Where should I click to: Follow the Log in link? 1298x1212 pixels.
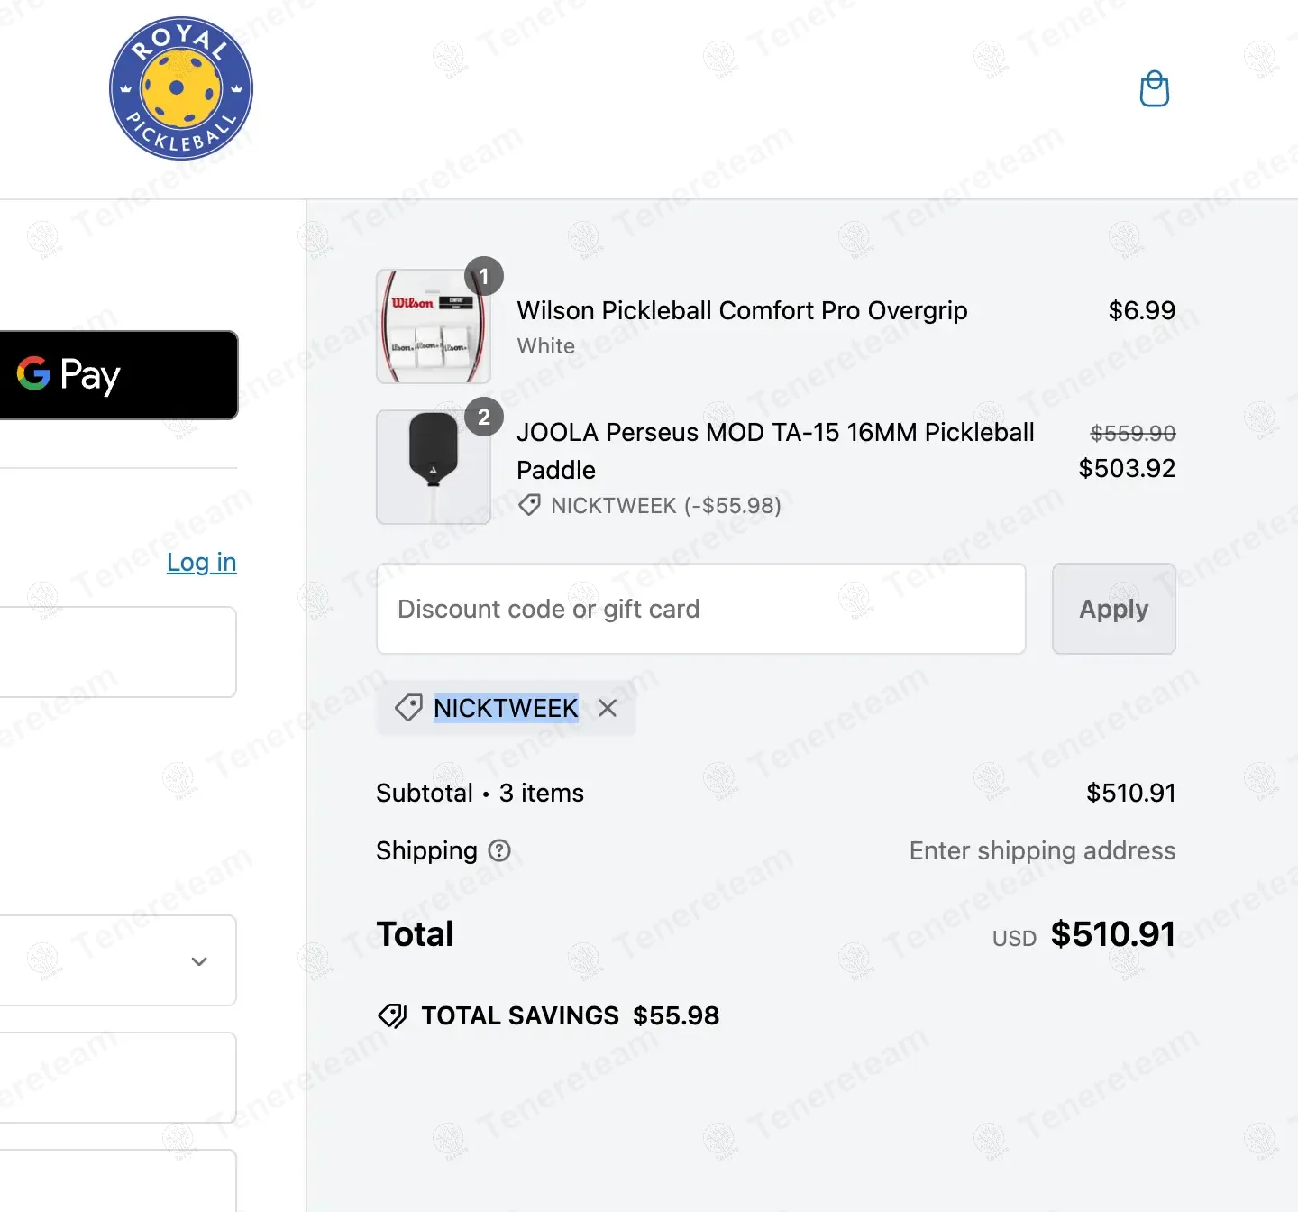pyautogui.click(x=201, y=562)
